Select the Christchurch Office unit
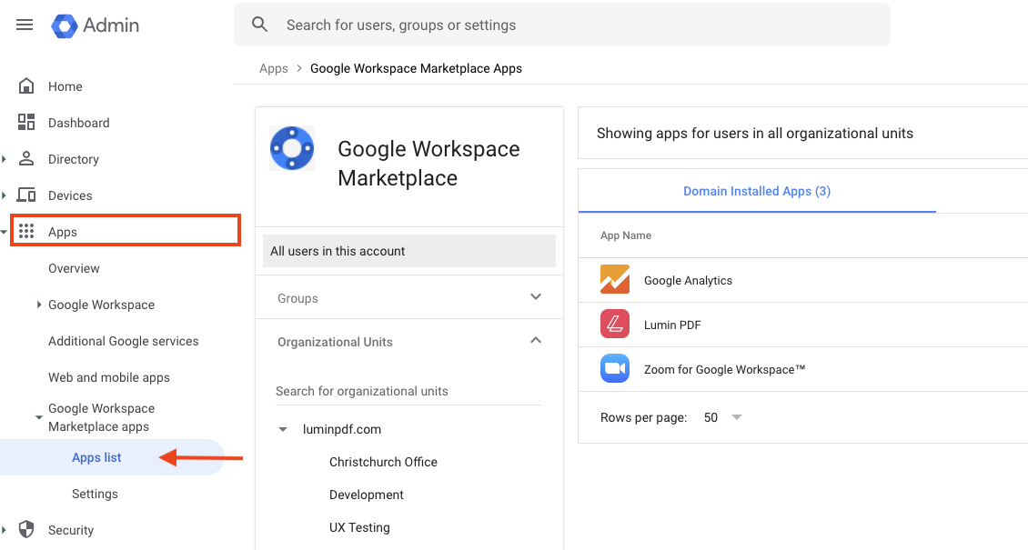 click(x=383, y=462)
